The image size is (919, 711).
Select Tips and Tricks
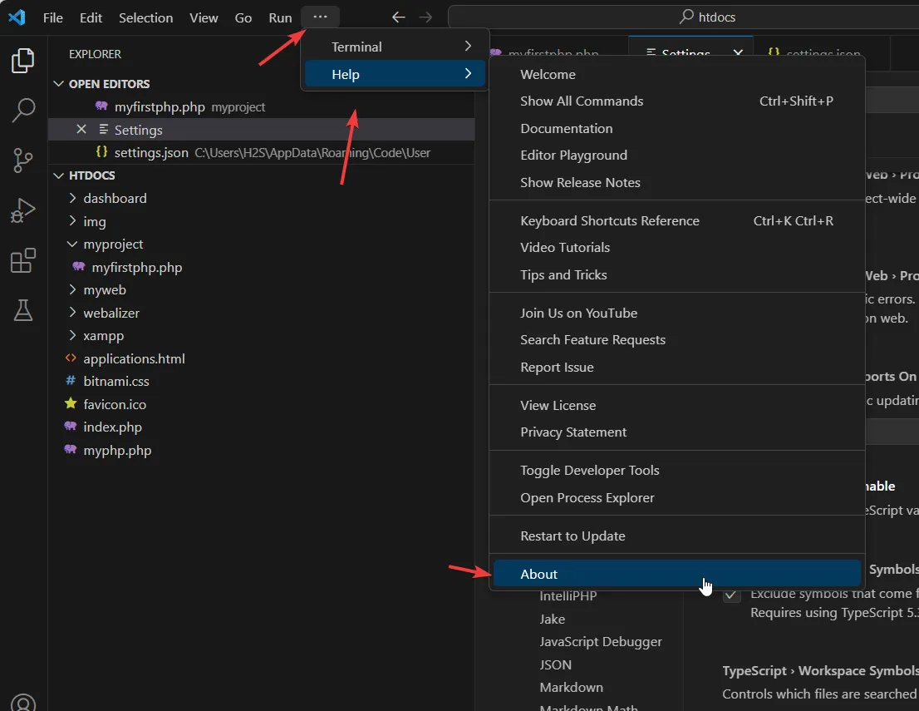(677, 274)
